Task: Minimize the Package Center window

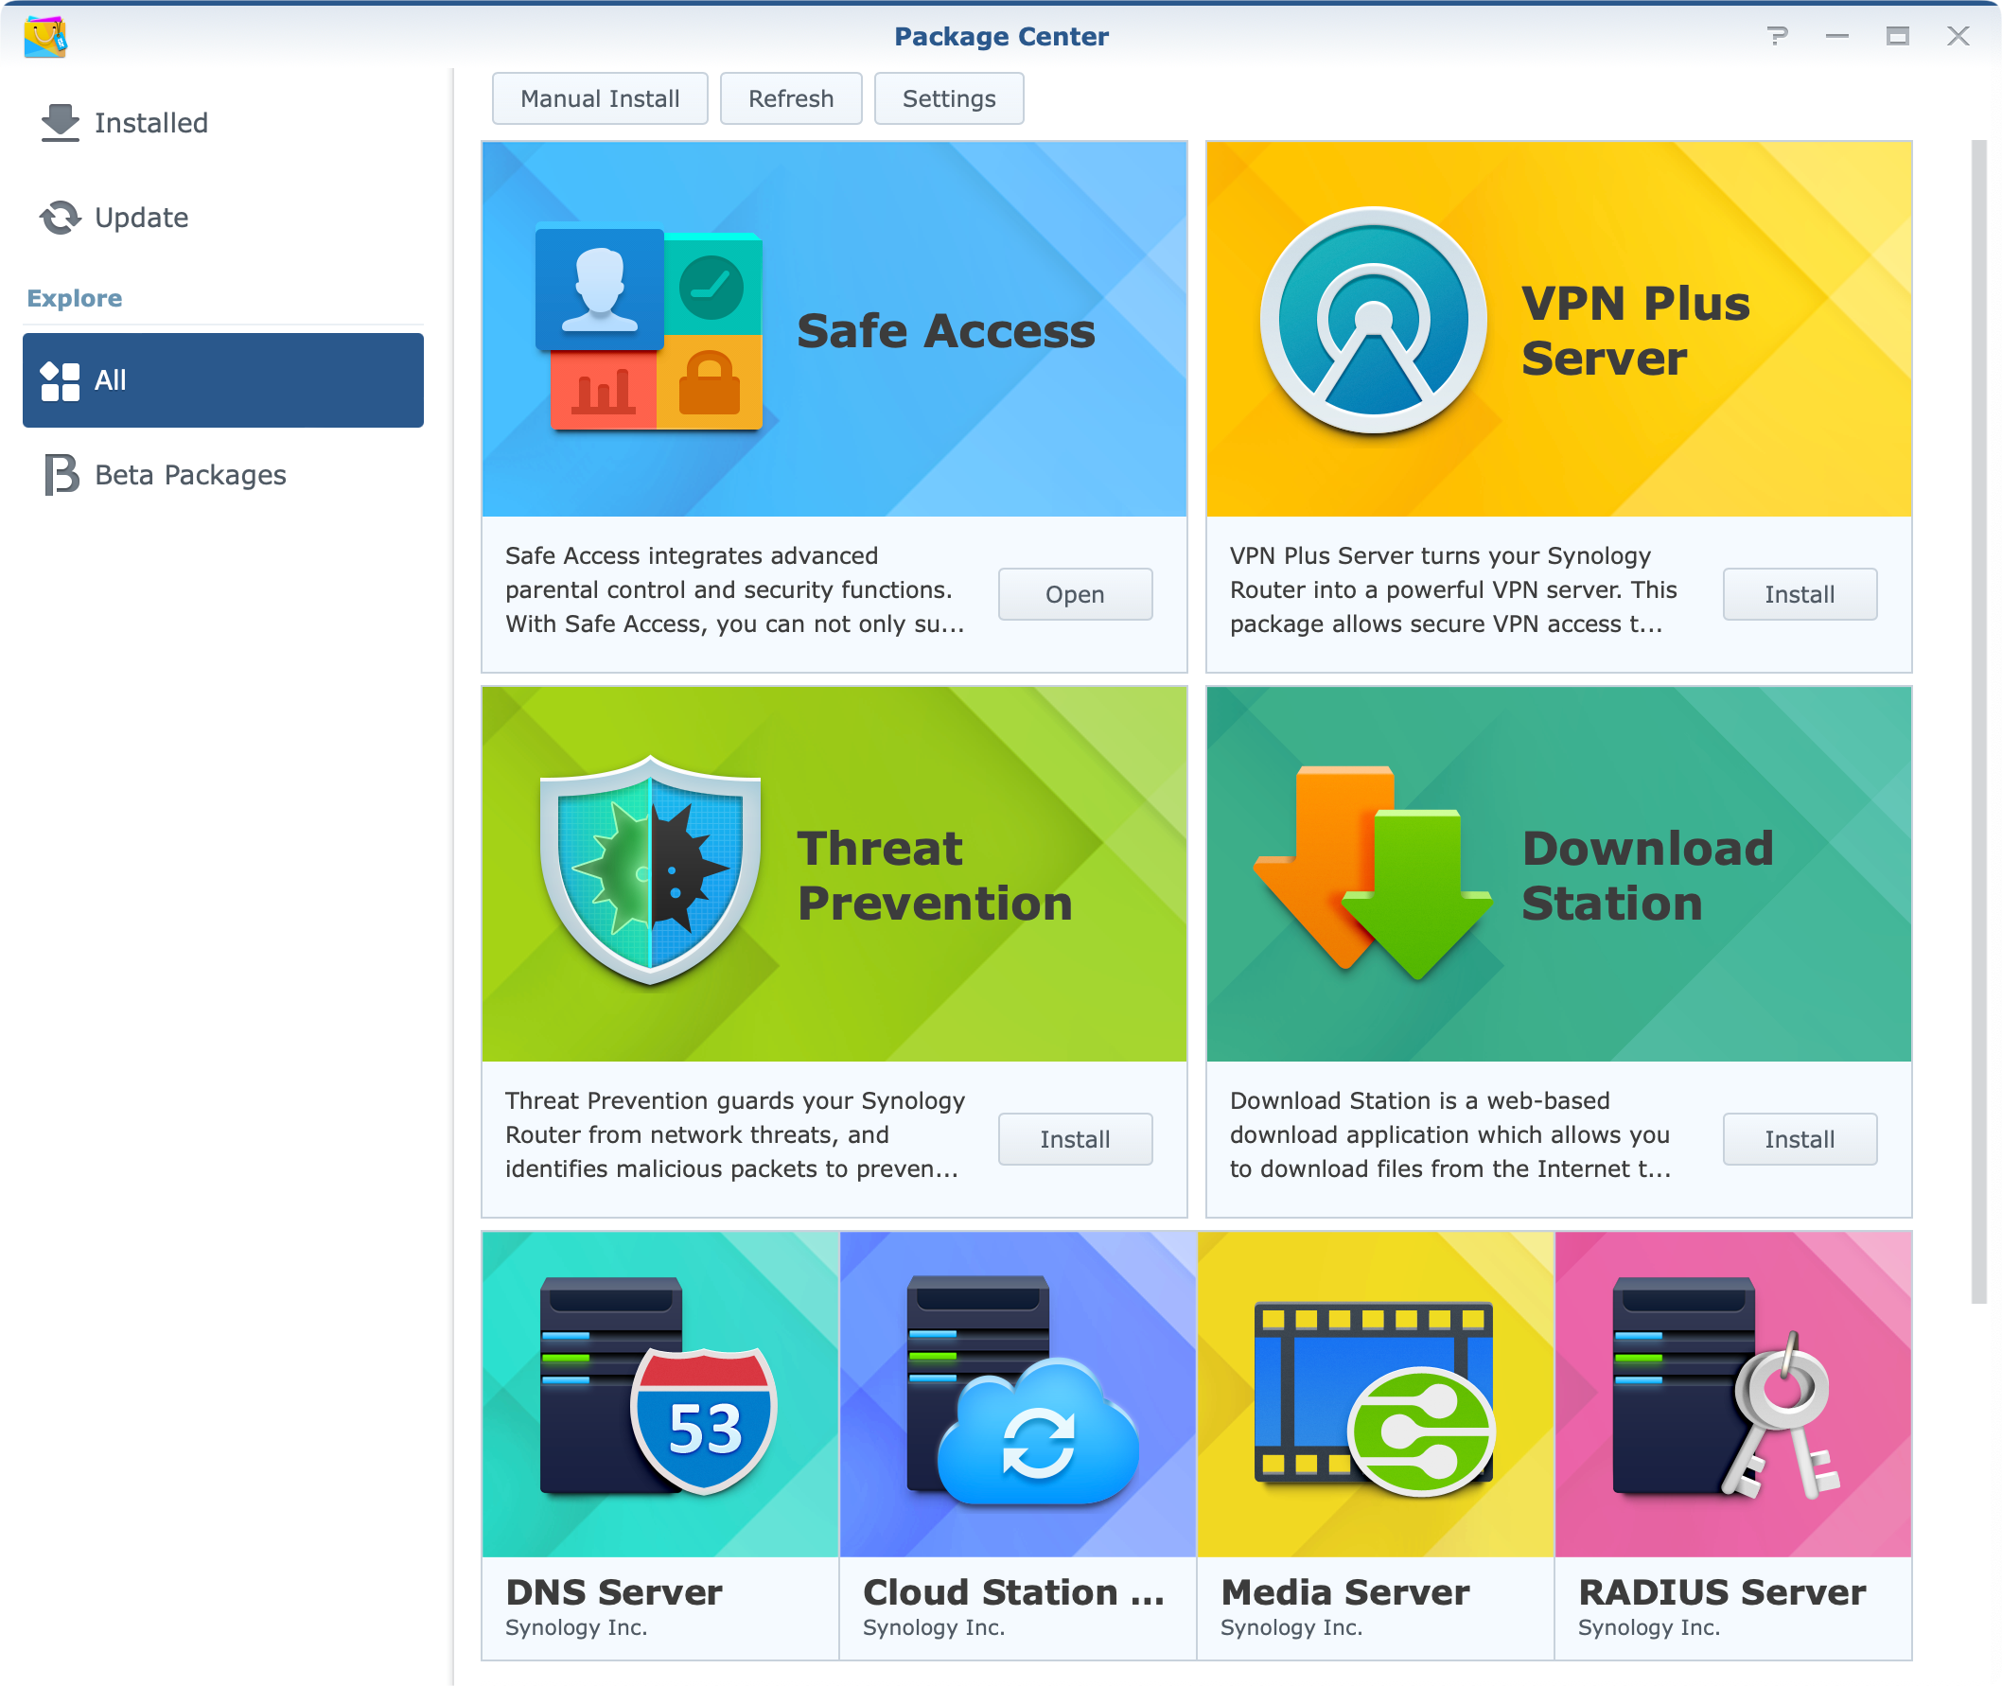Action: click(x=1837, y=36)
